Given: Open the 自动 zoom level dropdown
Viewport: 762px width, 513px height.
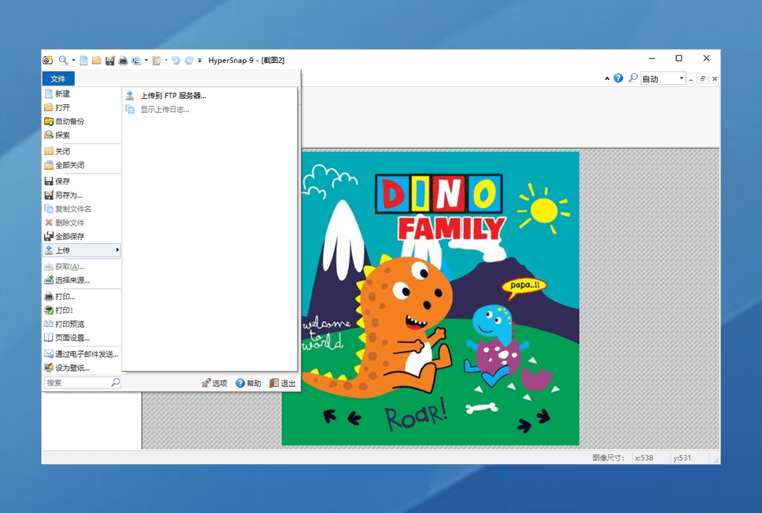Looking at the screenshot, I should (x=681, y=78).
